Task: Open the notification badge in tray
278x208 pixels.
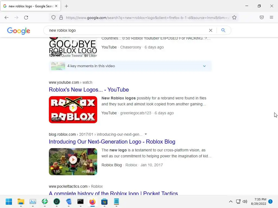Action: tap(270, 201)
